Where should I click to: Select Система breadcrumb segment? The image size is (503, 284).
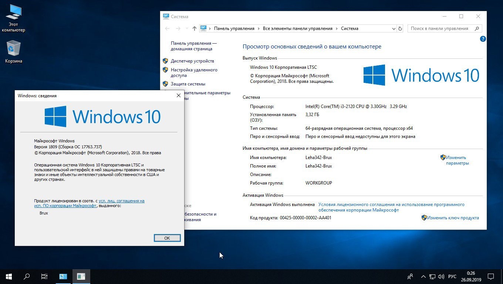350,28
